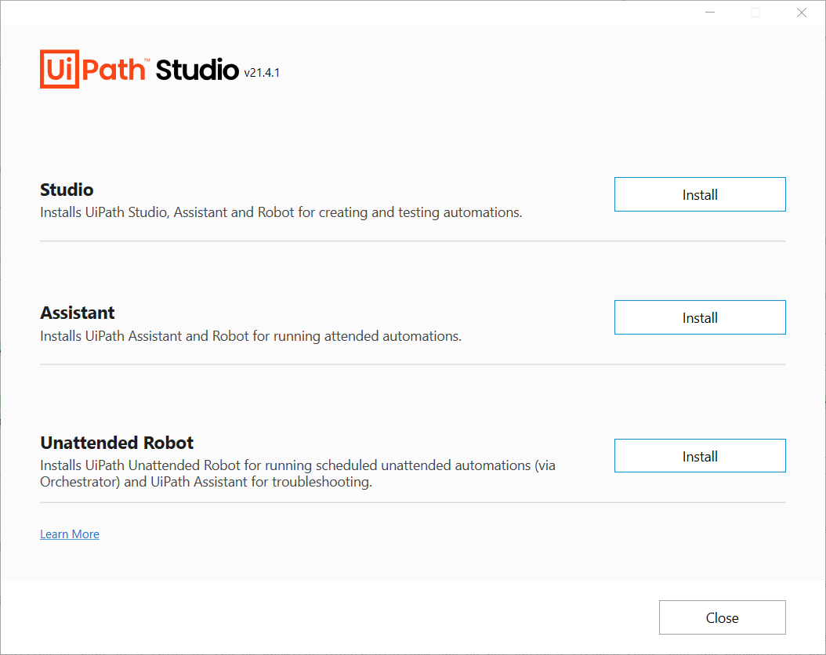Minimize the installer window
Viewport: 826px width, 655px height.
point(710,13)
